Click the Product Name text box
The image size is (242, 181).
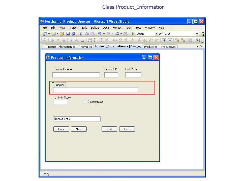pyautogui.click(x=76, y=75)
